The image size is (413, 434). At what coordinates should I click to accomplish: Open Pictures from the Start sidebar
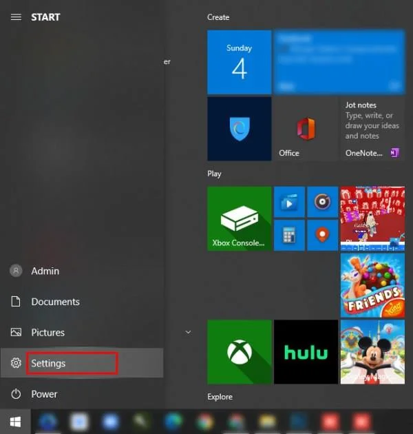82,333
